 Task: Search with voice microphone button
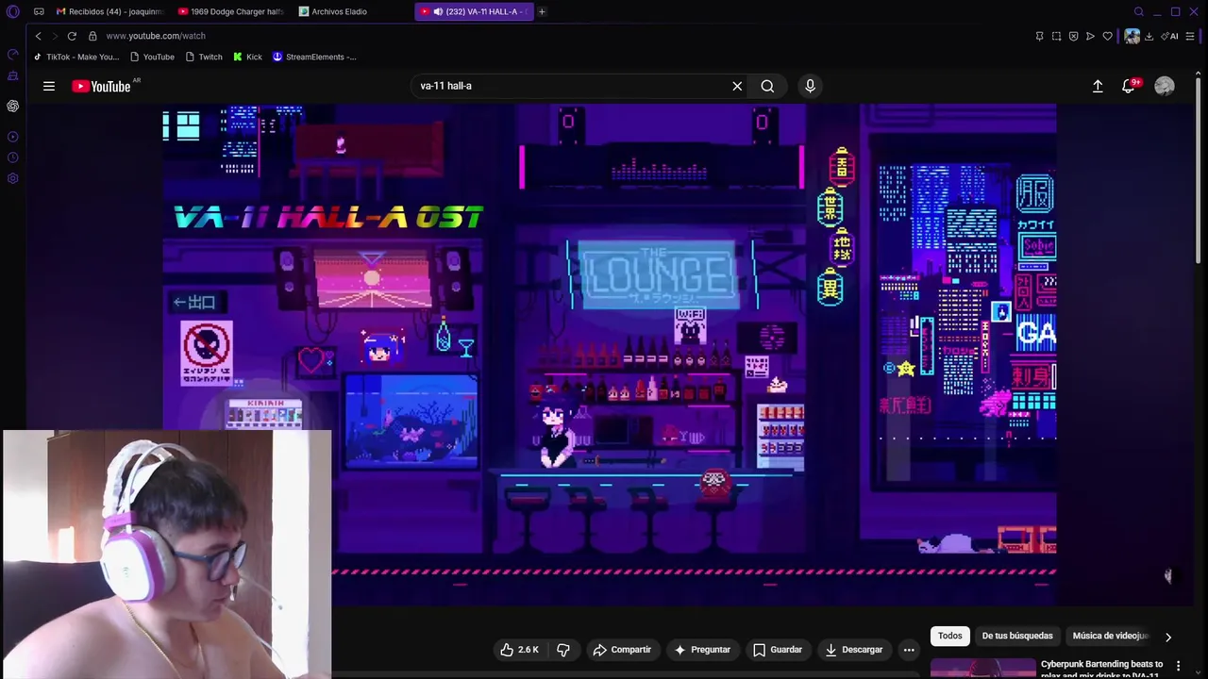(810, 86)
